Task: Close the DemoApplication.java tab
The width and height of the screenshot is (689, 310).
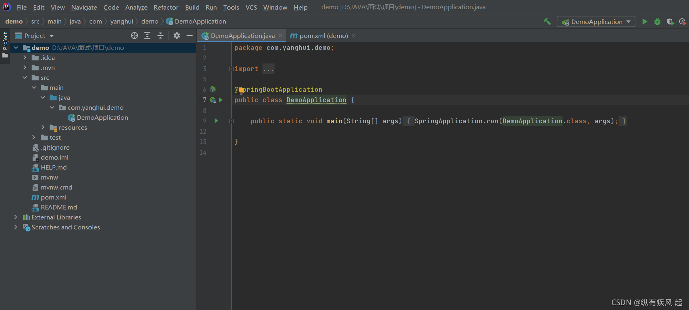Action: (x=280, y=36)
